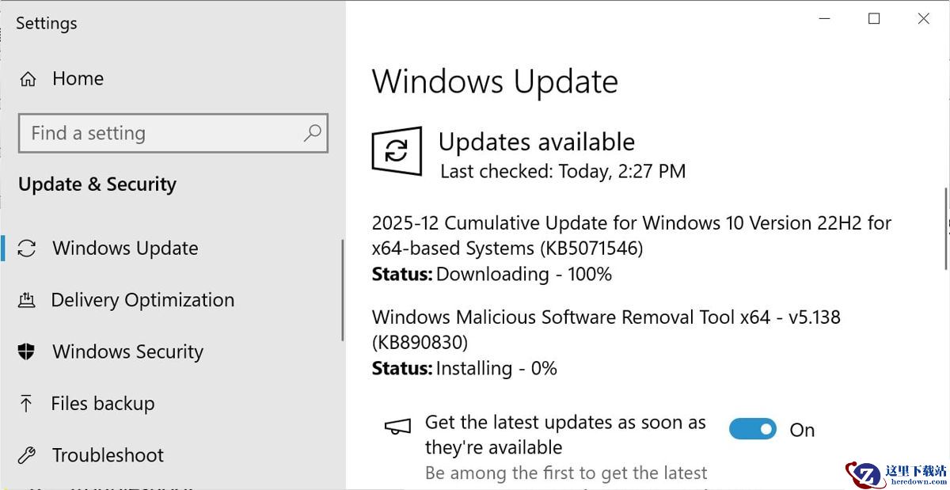Click the search magnifier icon
This screenshot has height=490, width=950.
[x=313, y=132]
